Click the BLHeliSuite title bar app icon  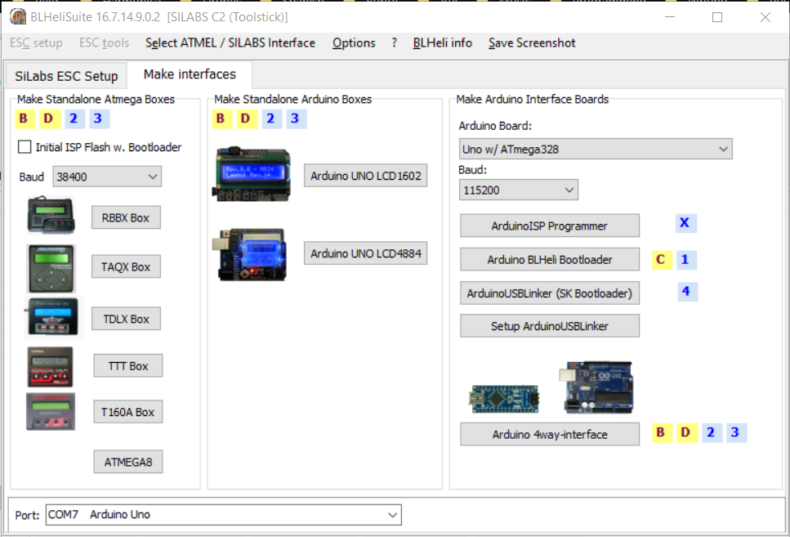pyautogui.click(x=18, y=16)
